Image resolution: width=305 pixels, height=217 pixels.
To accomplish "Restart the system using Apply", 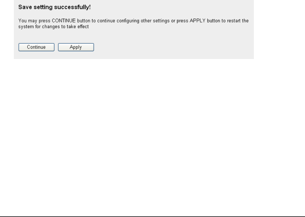I will click(76, 47).
